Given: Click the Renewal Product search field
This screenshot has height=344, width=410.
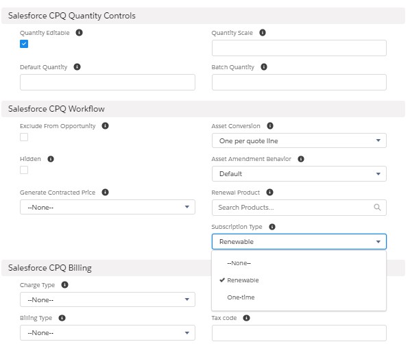Looking at the screenshot, I should click(x=299, y=208).
